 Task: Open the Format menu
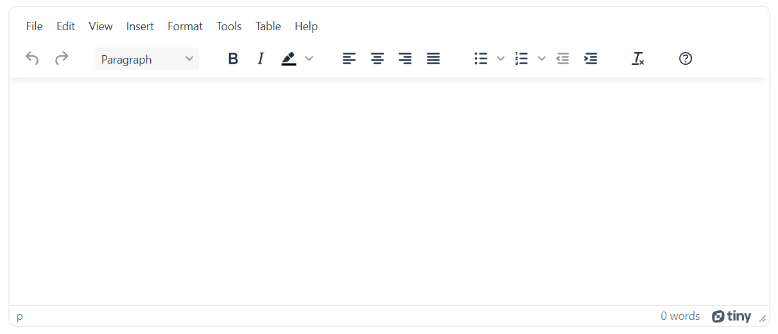185,26
